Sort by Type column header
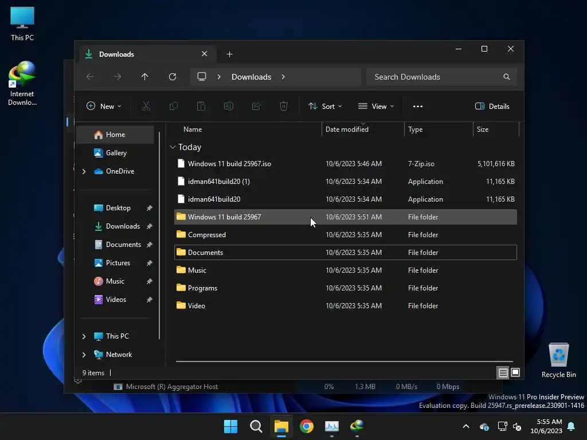Screen dimensions: 587x440 (415, 129)
